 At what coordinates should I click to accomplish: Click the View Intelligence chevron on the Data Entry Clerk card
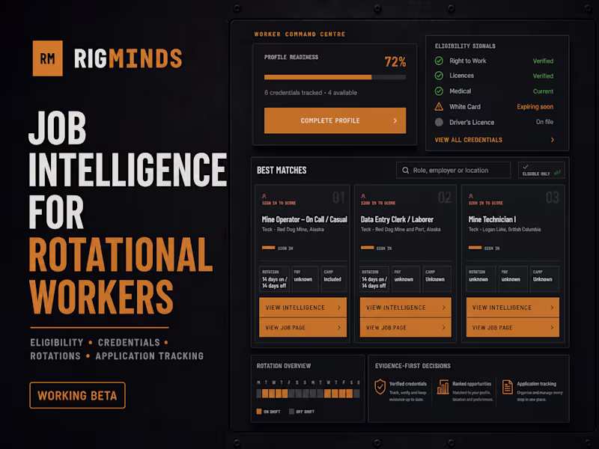pos(443,308)
